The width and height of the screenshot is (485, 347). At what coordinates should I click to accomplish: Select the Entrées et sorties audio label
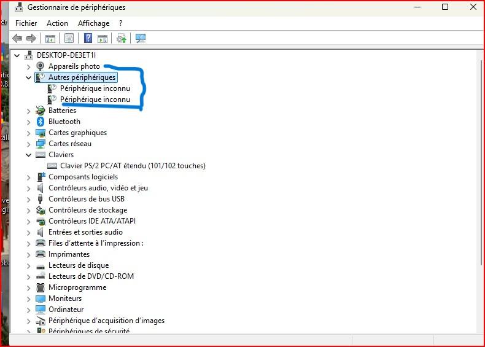85,232
